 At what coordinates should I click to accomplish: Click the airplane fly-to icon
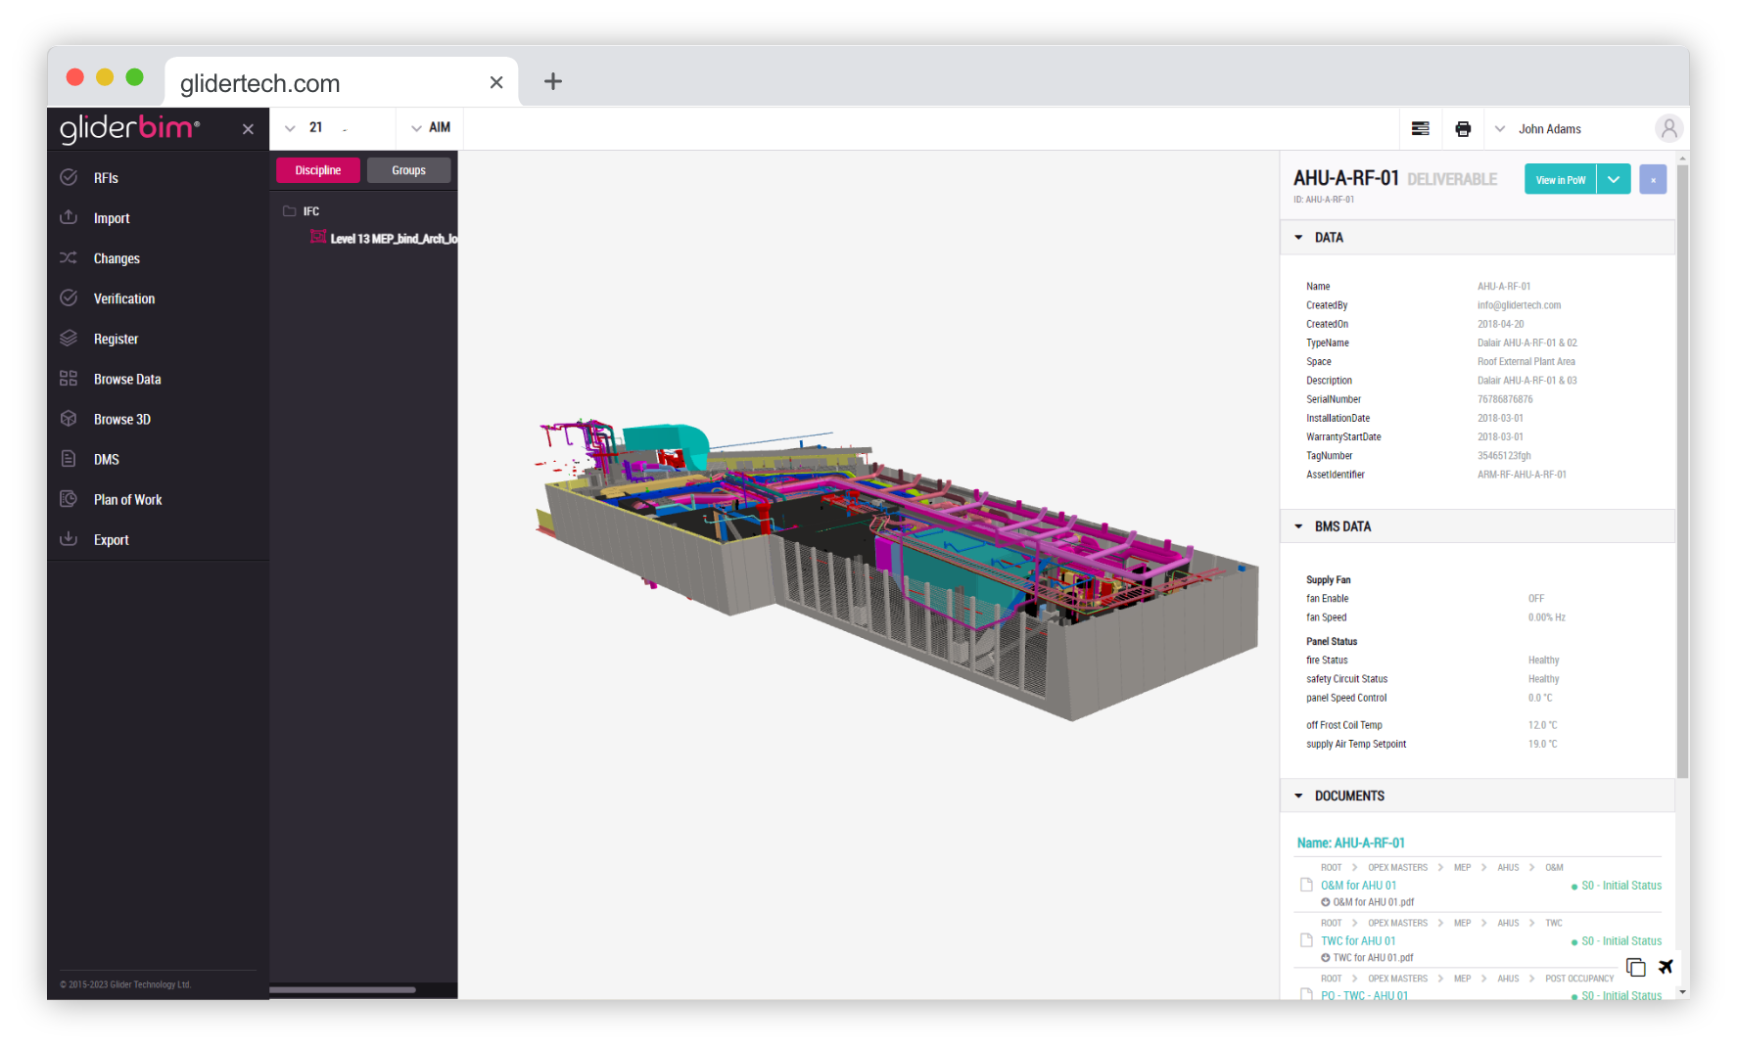click(x=1666, y=967)
